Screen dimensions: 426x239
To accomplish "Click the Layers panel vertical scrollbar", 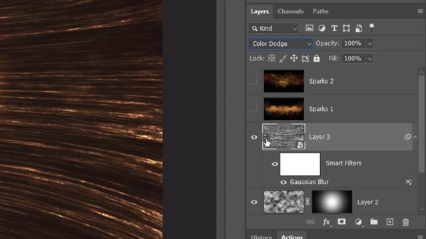I will [421, 125].
